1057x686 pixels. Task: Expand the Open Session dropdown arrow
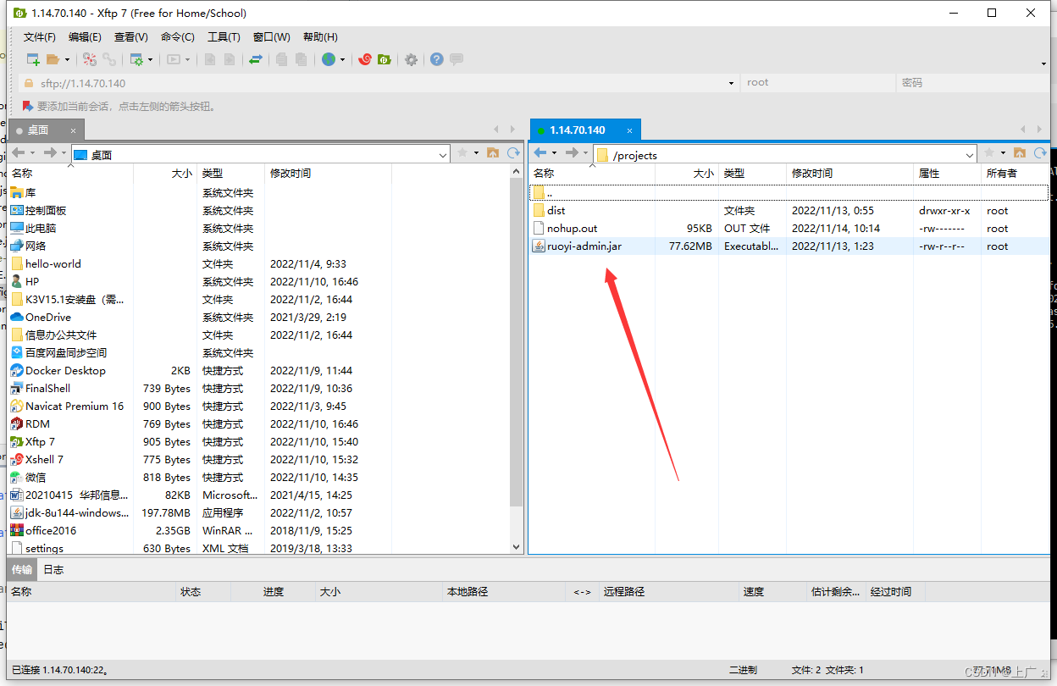(67, 59)
